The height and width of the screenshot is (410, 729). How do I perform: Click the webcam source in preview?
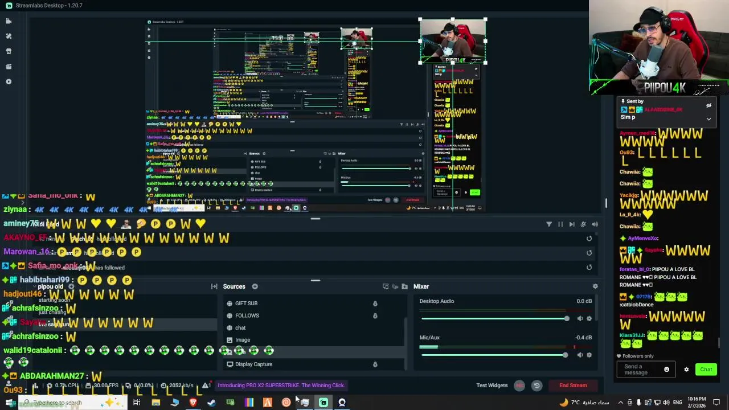[x=453, y=41]
